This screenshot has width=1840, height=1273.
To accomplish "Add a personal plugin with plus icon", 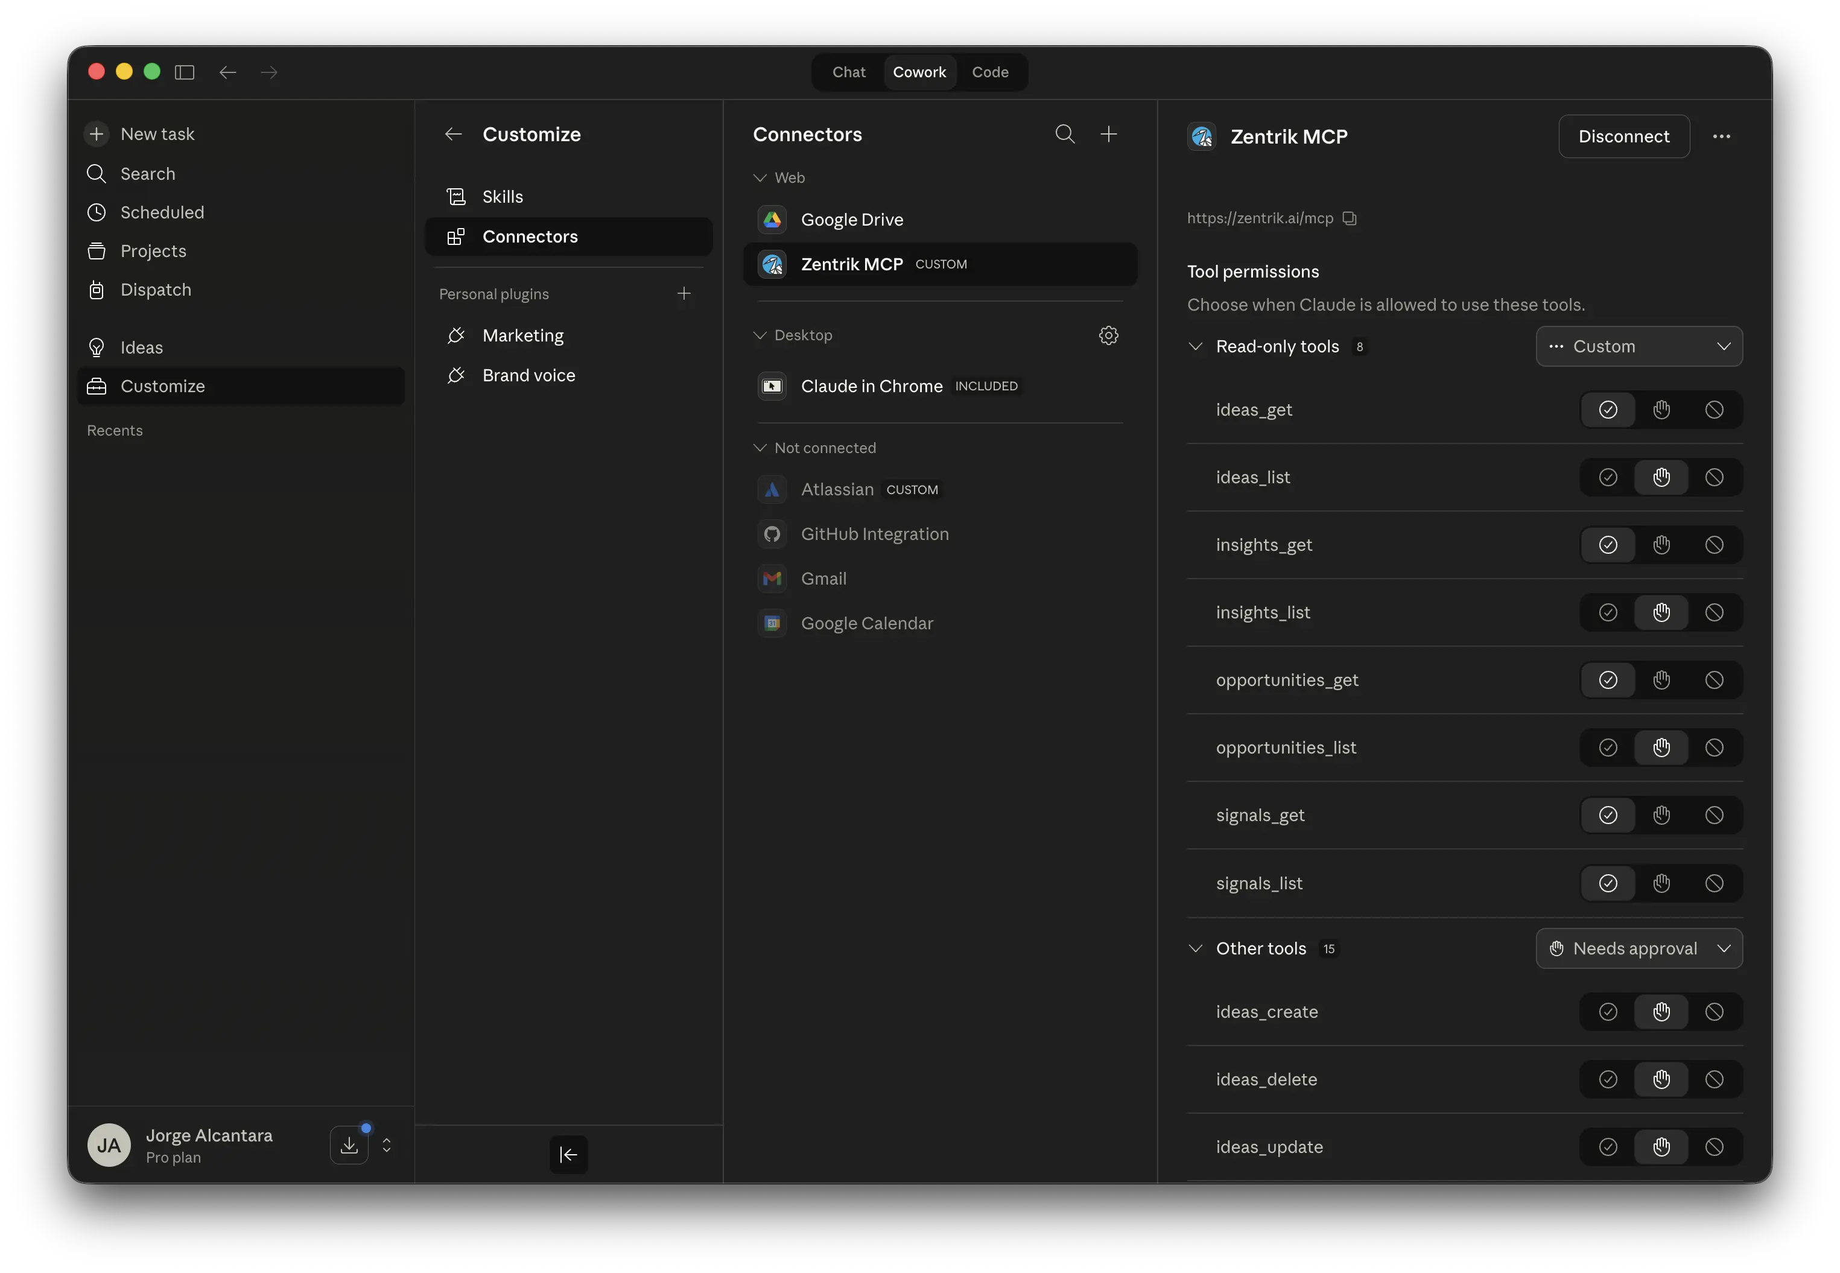I will [x=684, y=294].
